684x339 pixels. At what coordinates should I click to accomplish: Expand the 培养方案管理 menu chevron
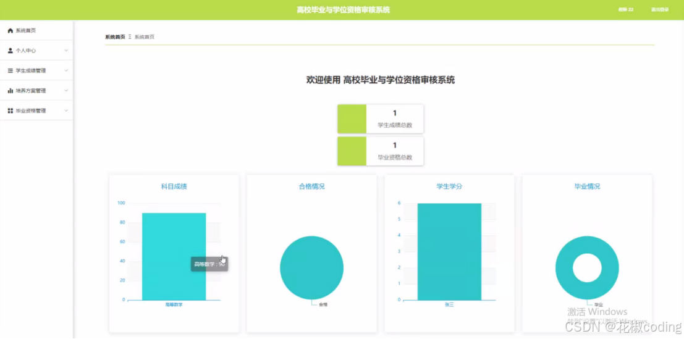(x=66, y=91)
